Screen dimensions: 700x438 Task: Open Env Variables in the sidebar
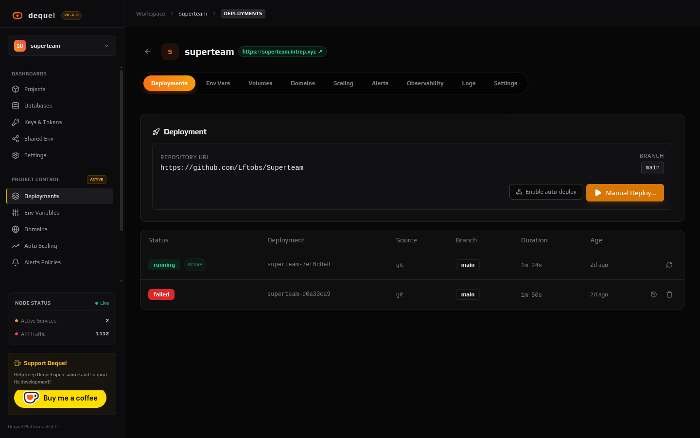tap(59, 213)
